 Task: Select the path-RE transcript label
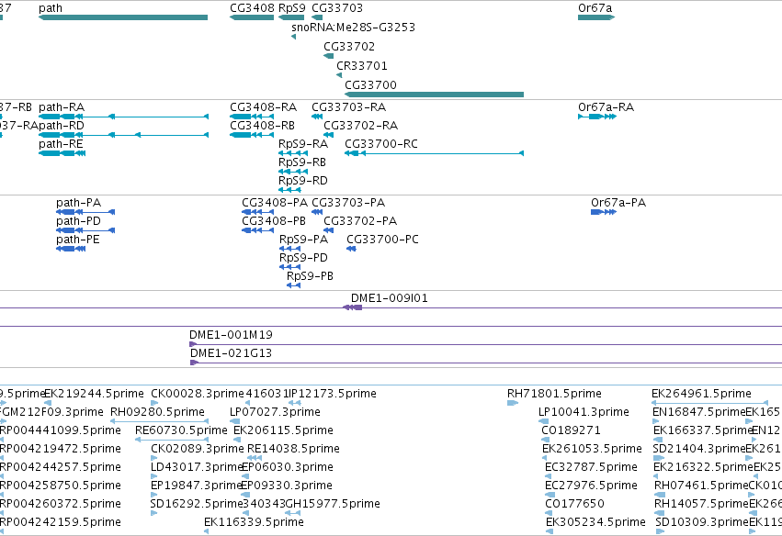tap(61, 144)
